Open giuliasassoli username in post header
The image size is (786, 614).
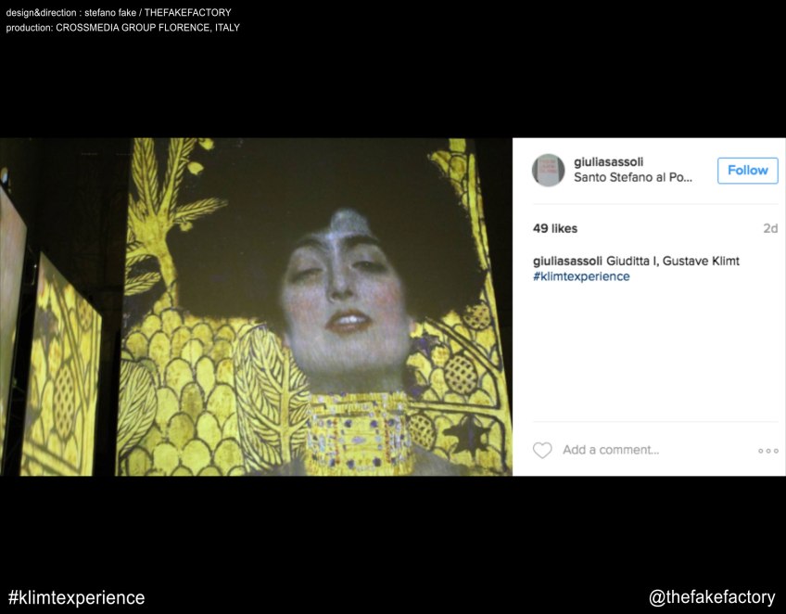tap(608, 162)
